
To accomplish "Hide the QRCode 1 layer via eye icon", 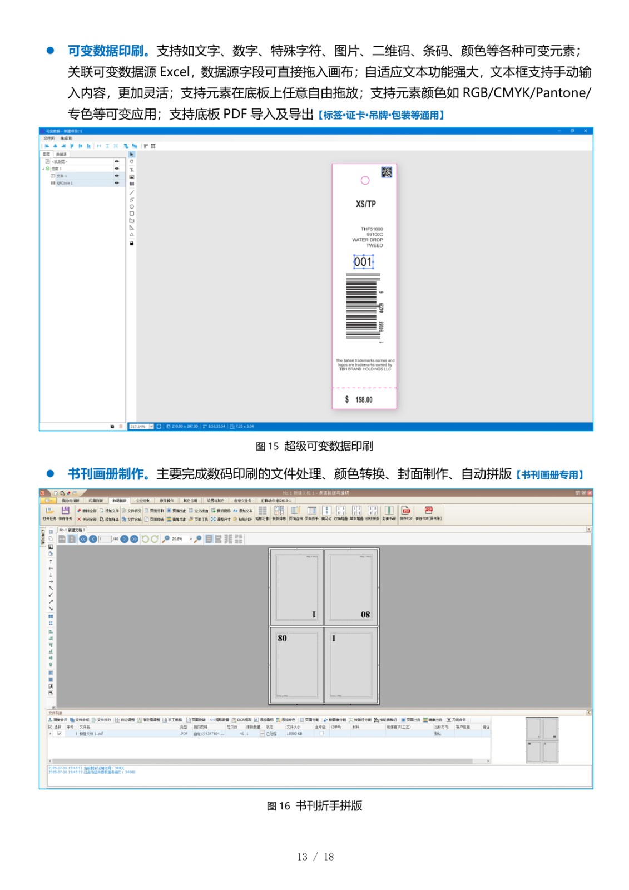I will (117, 183).
